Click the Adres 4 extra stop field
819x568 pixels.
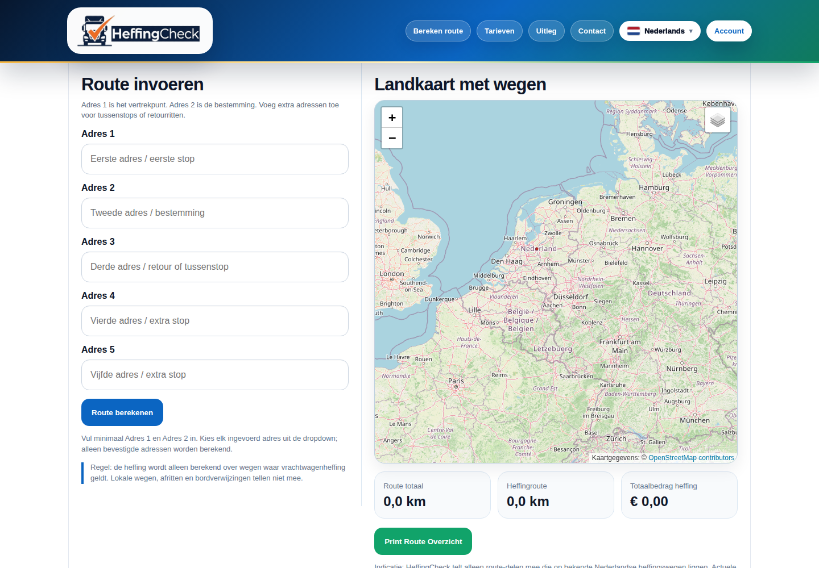tap(215, 321)
